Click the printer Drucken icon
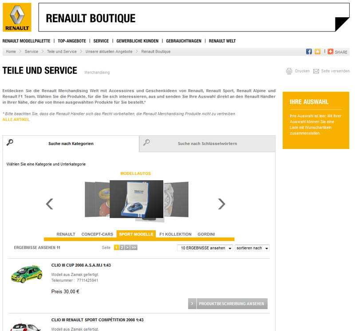Viewport: 355px width, 331px height. [289, 71]
